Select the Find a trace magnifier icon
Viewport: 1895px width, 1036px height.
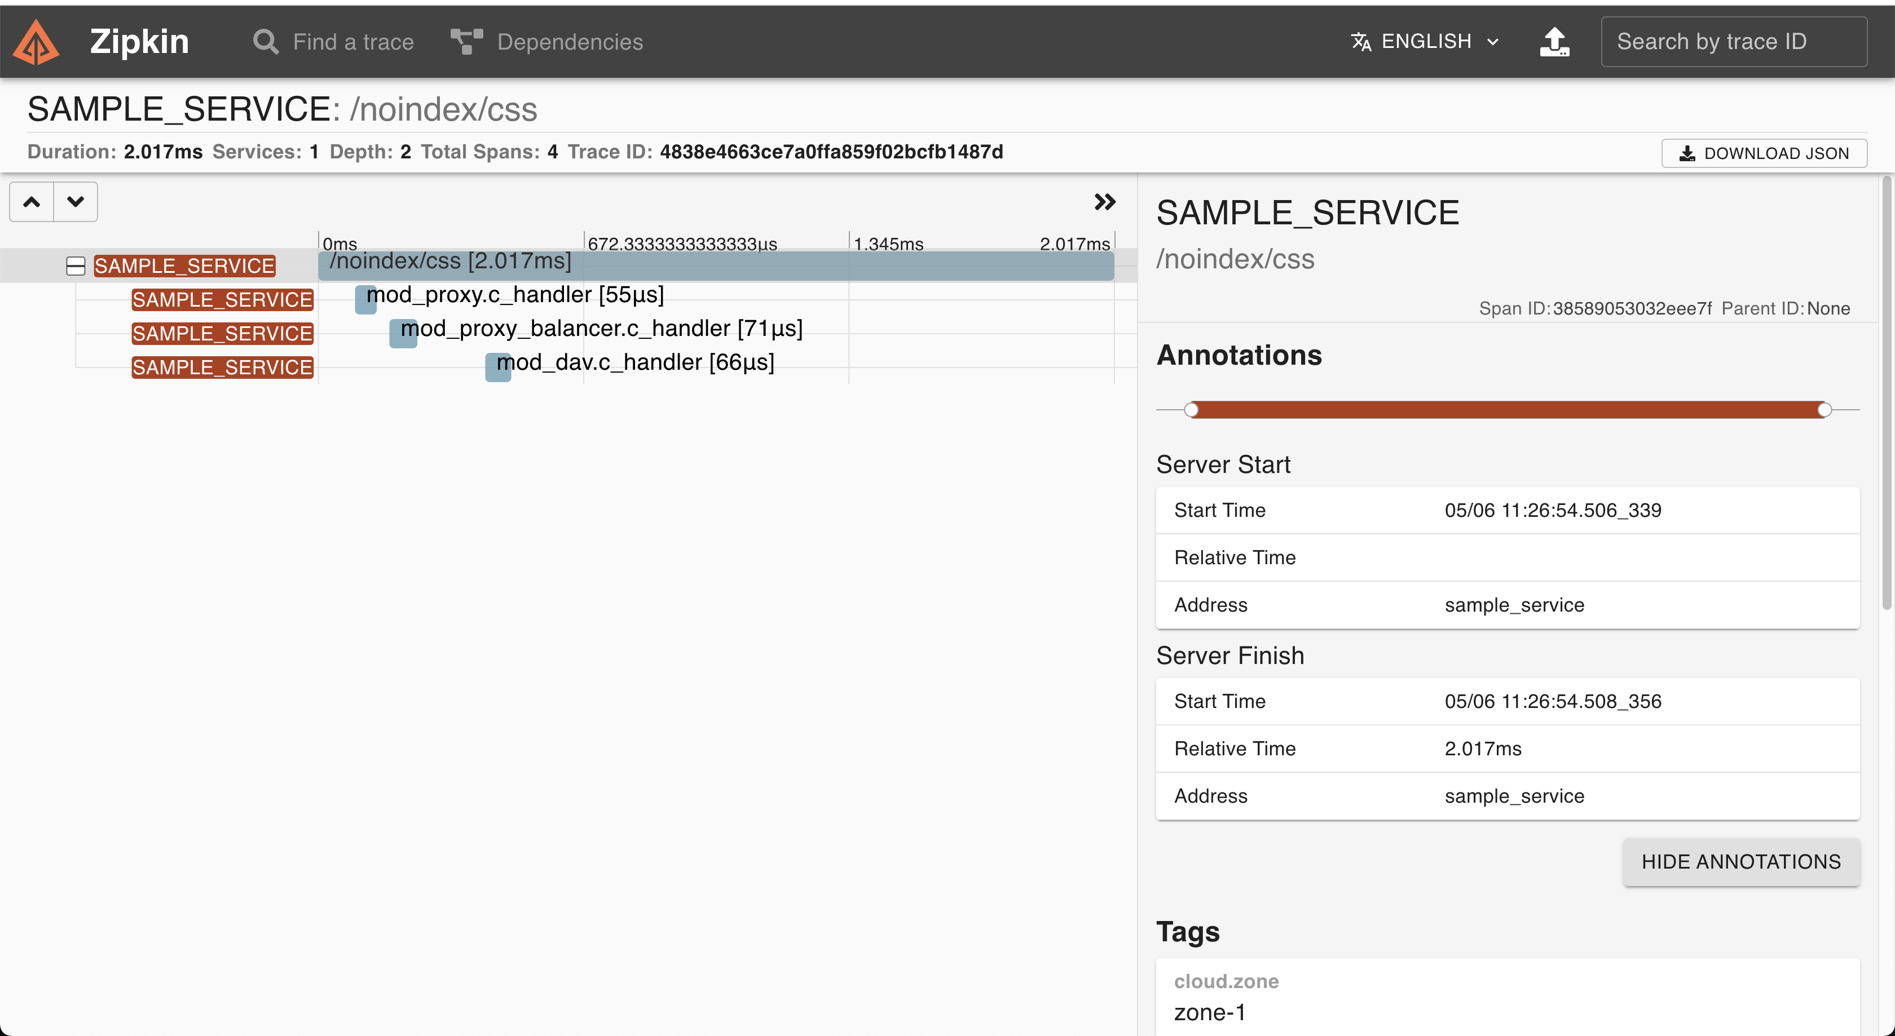click(x=265, y=41)
